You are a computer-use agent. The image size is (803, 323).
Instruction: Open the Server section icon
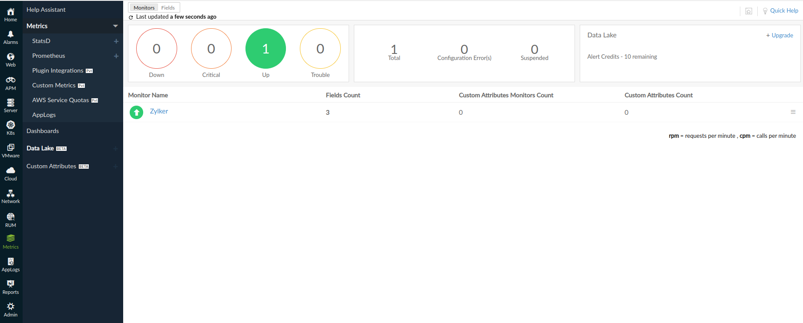[x=10, y=106]
